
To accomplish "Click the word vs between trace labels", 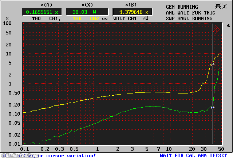I will tap(105, 19).
